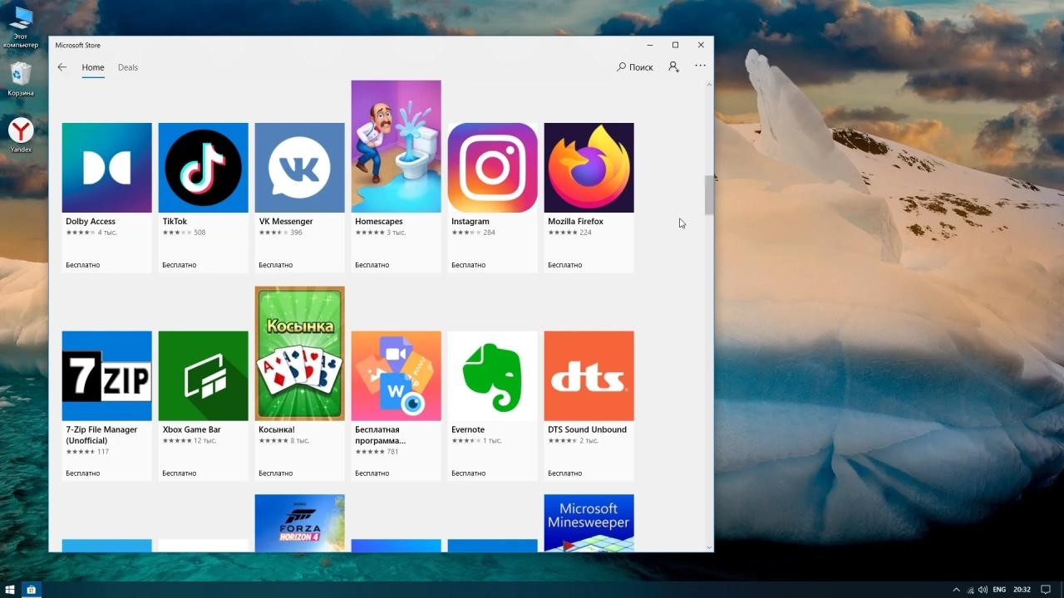Select Этот компьютер desktop icon

point(21,28)
